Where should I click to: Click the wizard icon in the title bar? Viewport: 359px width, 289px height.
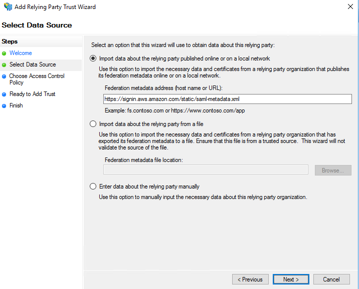[7, 7]
